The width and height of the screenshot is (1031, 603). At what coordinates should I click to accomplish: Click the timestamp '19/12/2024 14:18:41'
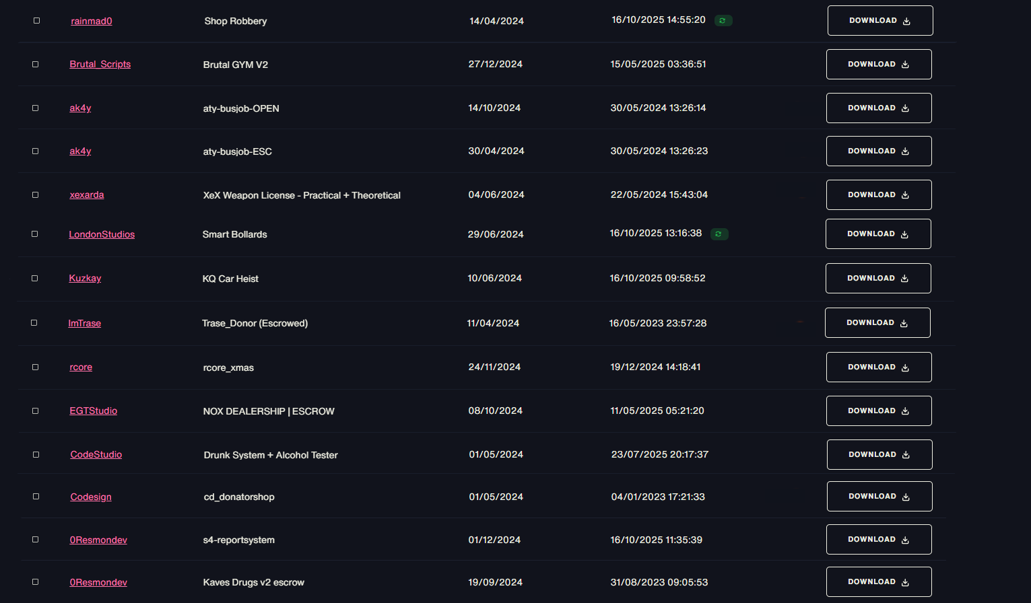point(655,367)
